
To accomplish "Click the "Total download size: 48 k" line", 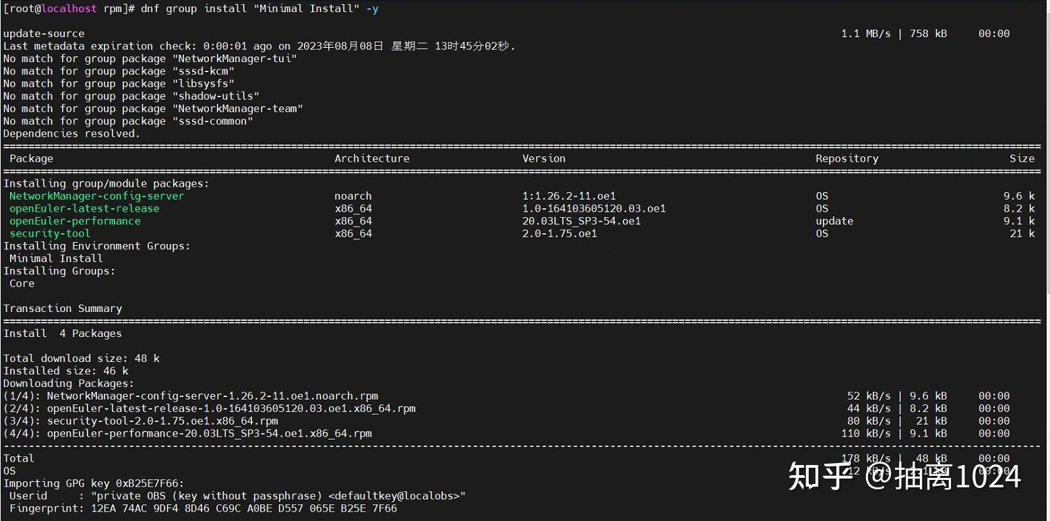I will coord(82,359).
